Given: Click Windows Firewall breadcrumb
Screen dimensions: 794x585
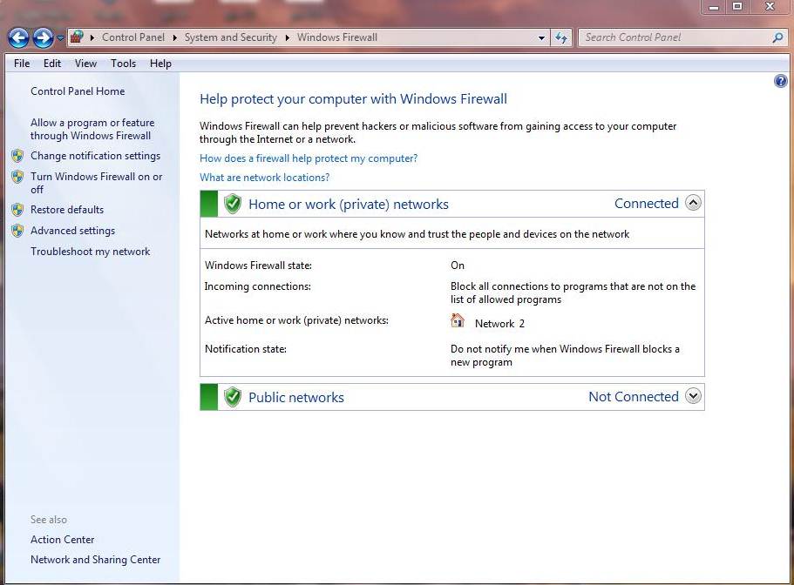Looking at the screenshot, I should tap(337, 37).
